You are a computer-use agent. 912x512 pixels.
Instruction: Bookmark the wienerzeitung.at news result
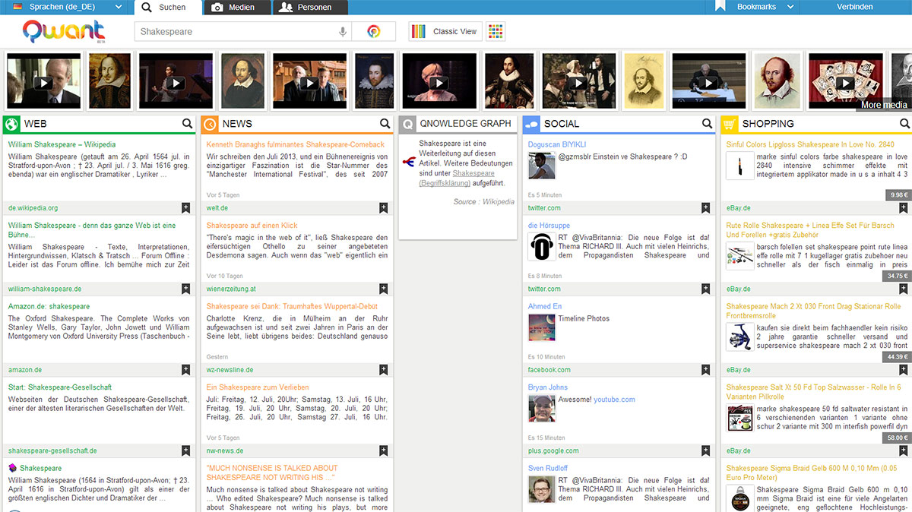[x=384, y=289]
